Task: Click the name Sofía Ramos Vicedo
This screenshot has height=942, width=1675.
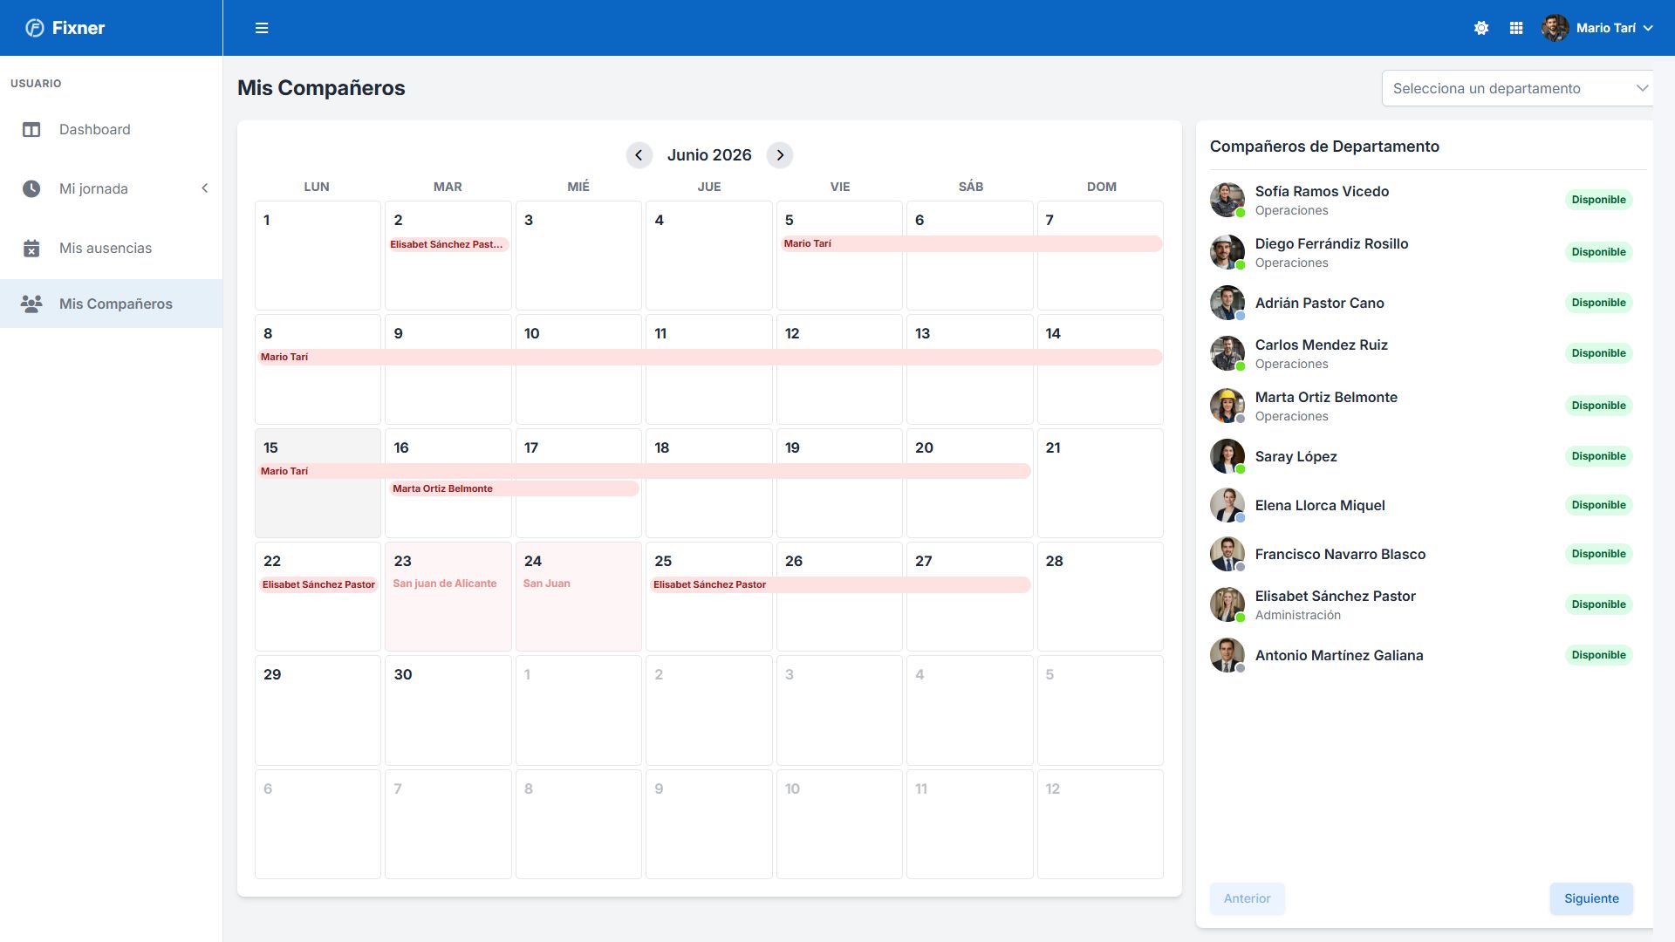Action: point(1322,191)
